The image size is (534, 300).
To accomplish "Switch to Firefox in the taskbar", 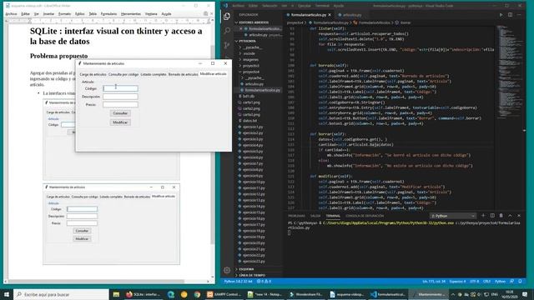I will 143,294.
